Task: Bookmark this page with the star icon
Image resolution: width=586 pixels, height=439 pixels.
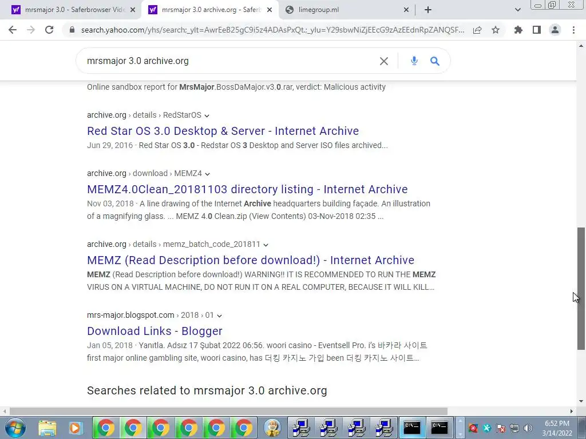Action: (496, 30)
